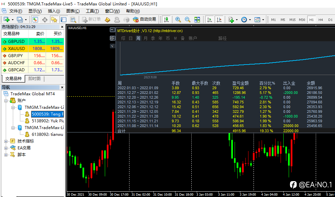Screen dimensions: 335x197
Task: Expand the 技术指标 indicators node
Action: tap(6, 141)
